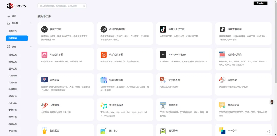Collapse the 排行榜 section chevron
The height and width of the screenshot is (136, 277).
click(x=31, y=23)
